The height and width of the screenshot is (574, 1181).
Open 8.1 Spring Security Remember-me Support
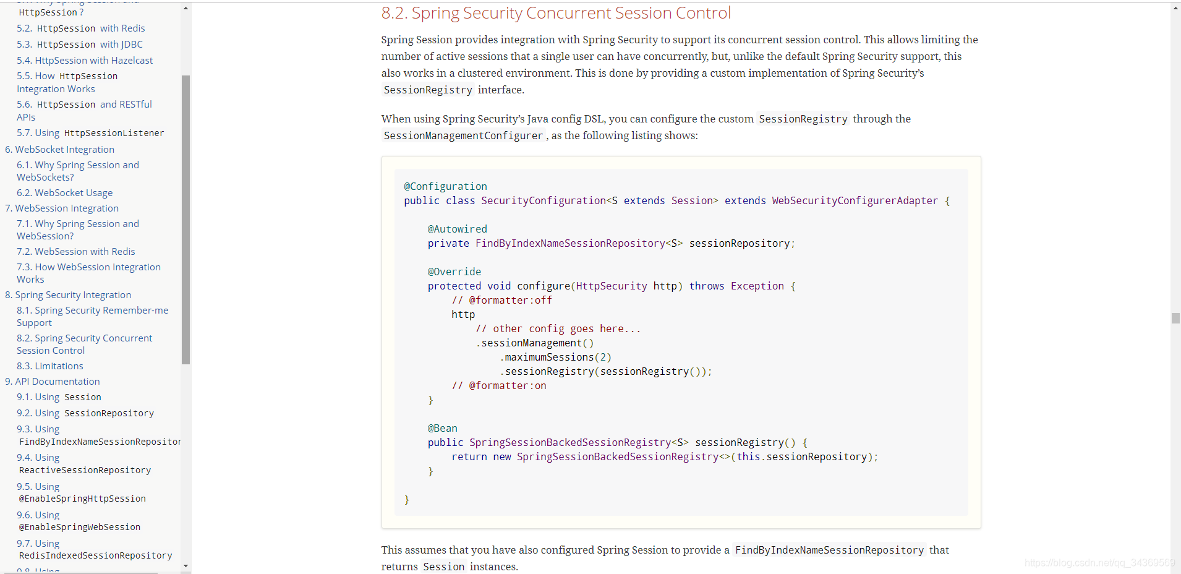click(x=93, y=317)
